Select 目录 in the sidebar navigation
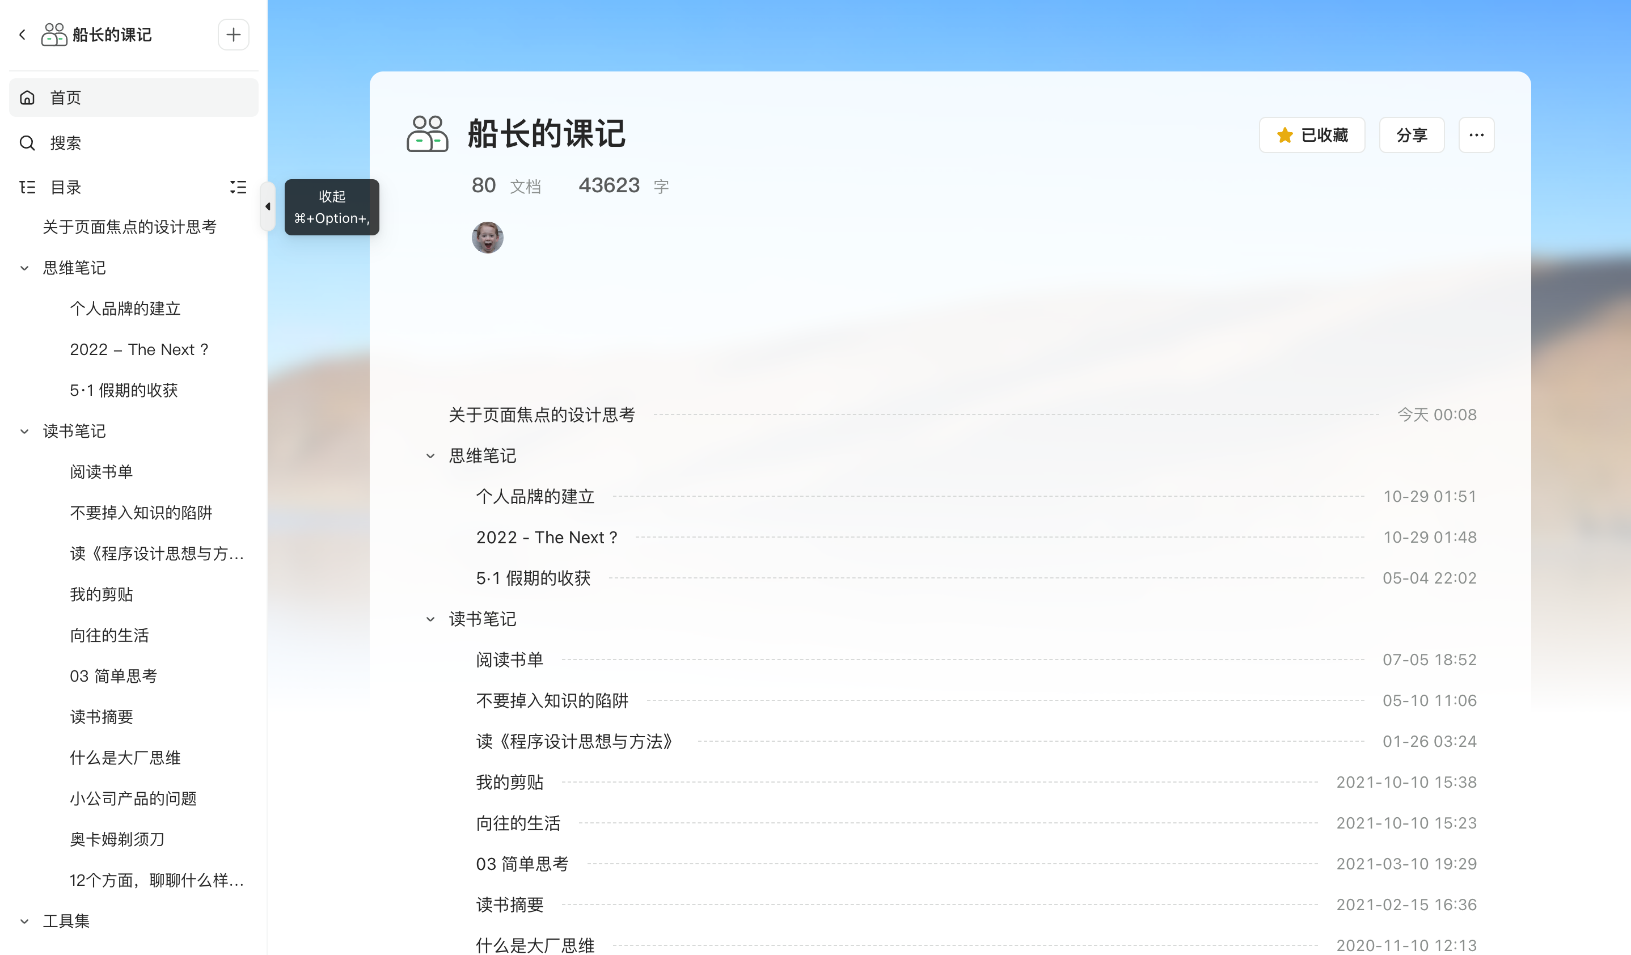This screenshot has width=1631, height=955. tap(66, 187)
